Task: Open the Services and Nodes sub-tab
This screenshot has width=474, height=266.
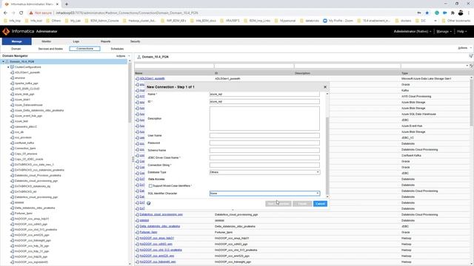Action: (x=50, y=49)
